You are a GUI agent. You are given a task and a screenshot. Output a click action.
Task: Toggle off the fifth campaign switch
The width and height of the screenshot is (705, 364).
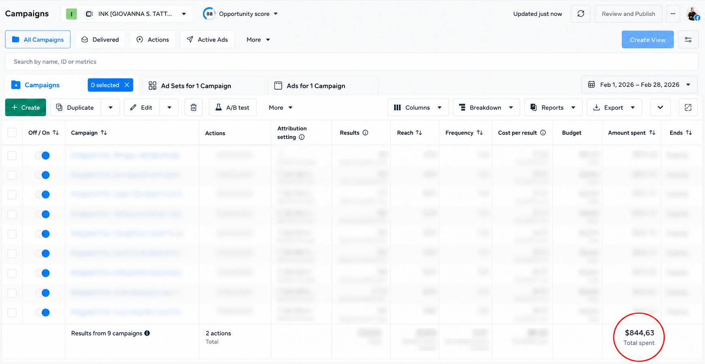[x=42, y=234]
